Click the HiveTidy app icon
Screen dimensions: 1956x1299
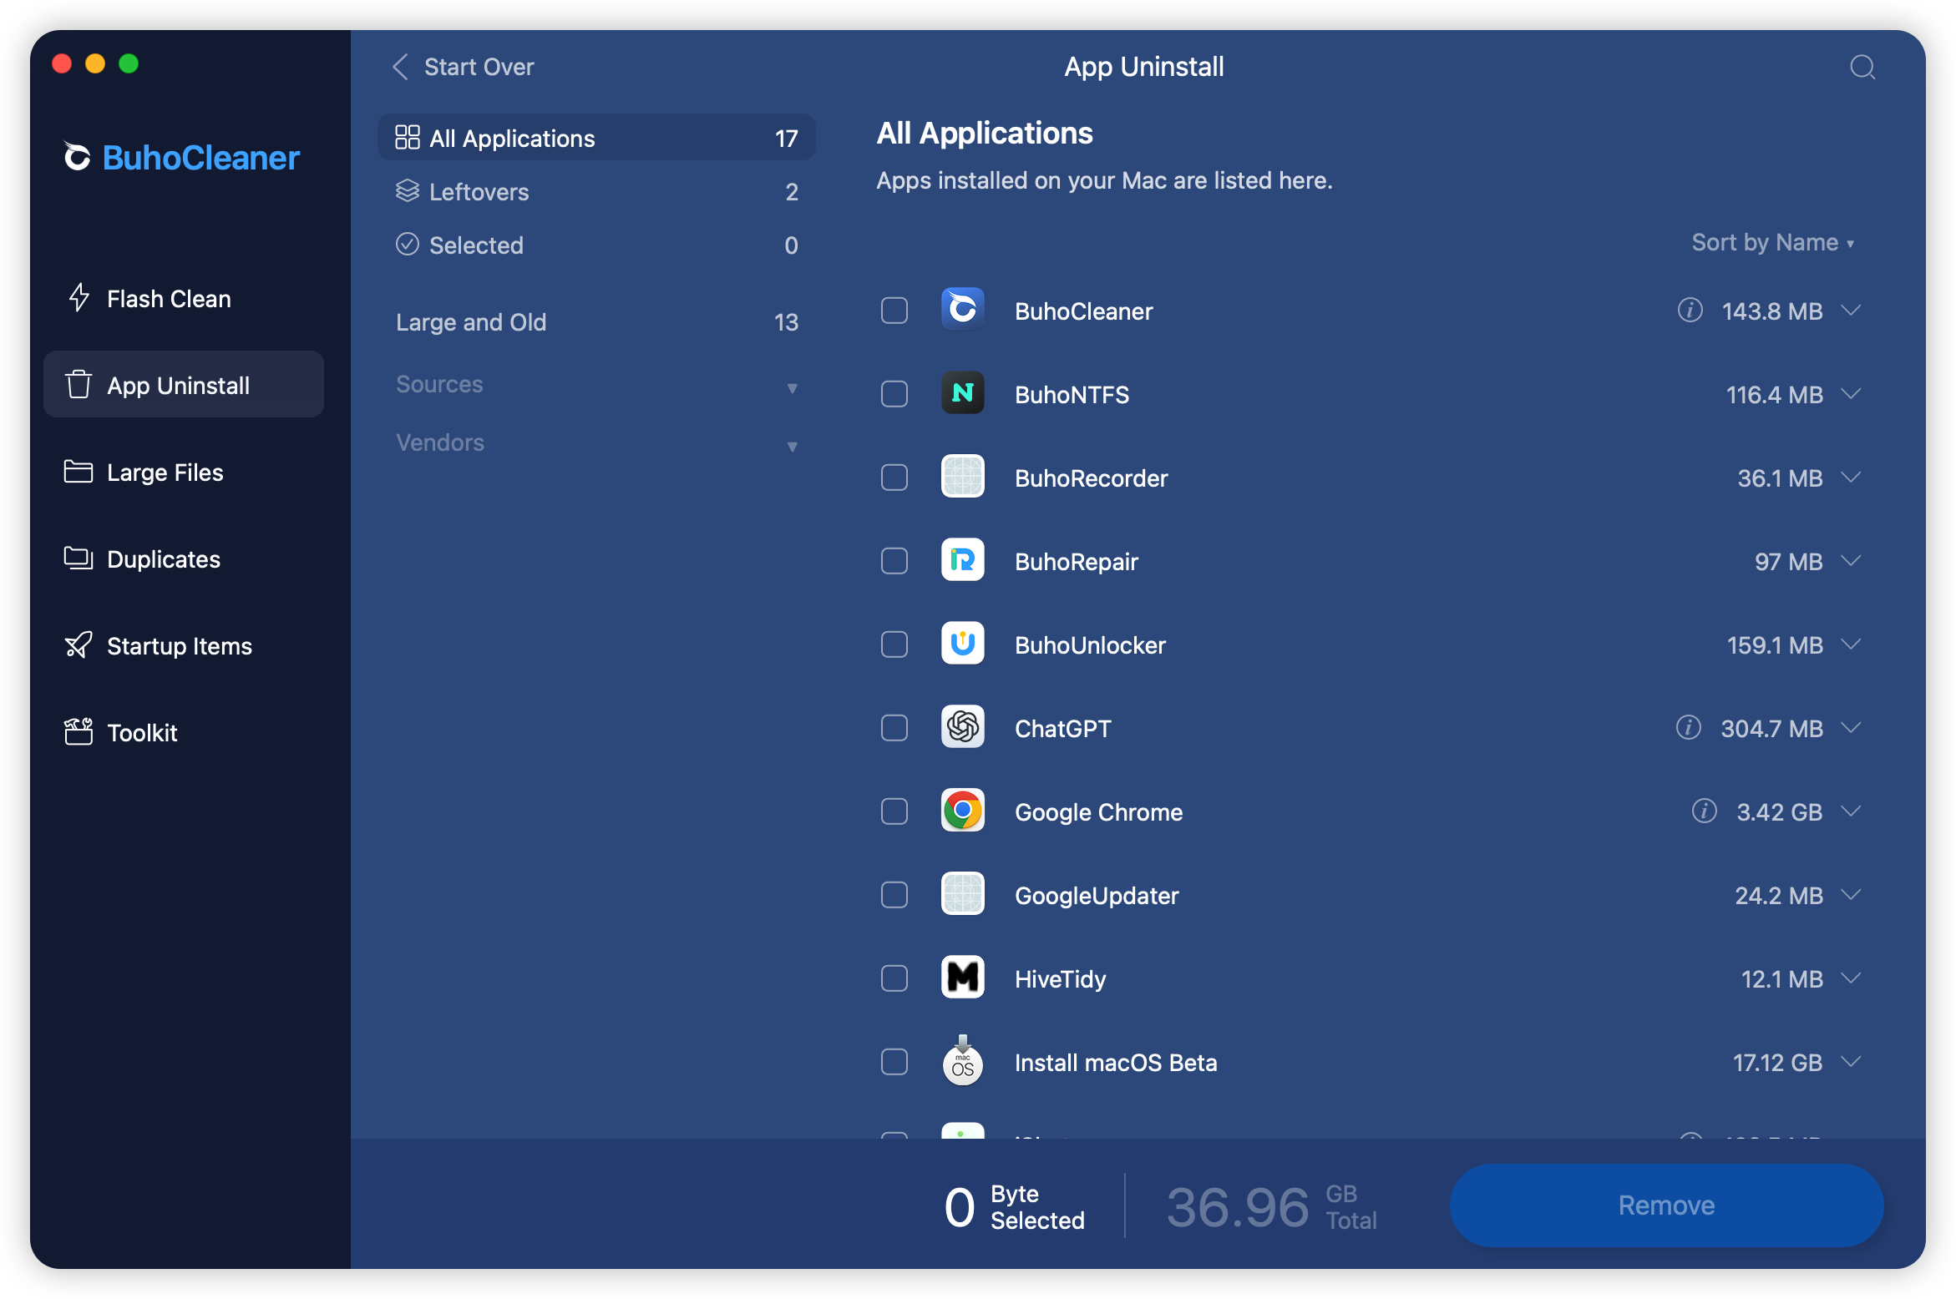click(962, 978)
